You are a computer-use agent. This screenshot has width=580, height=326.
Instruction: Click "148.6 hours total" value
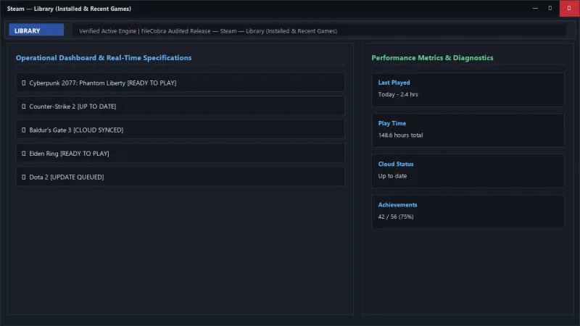400,135
